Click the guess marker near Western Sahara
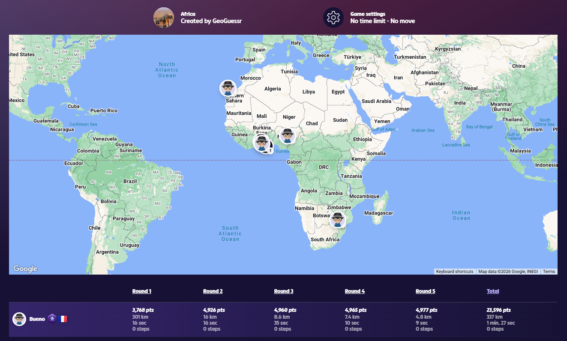567x341 pixels. (x=228, y=88)
